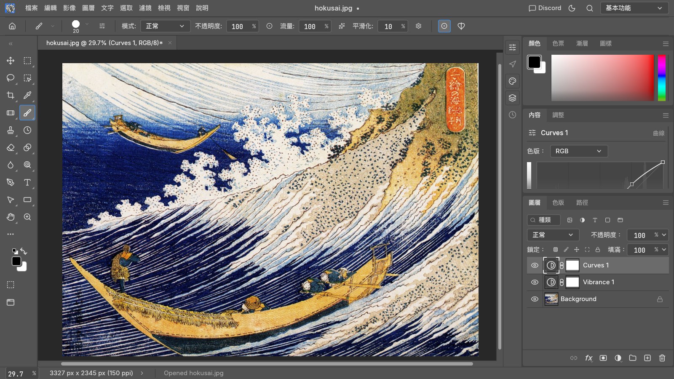Swap foreground and background colors
The width and height of the screenshot is (674, 379).
pyautogui.click(x=24, y=251)
